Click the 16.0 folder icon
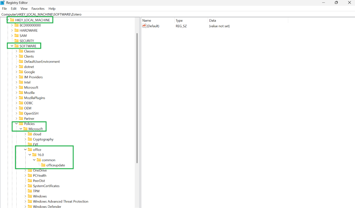This screenshot has height=208, width=355. (x=34, y=155)
